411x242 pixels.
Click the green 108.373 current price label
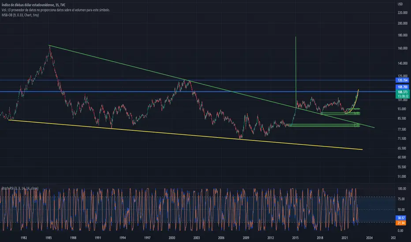402,92
